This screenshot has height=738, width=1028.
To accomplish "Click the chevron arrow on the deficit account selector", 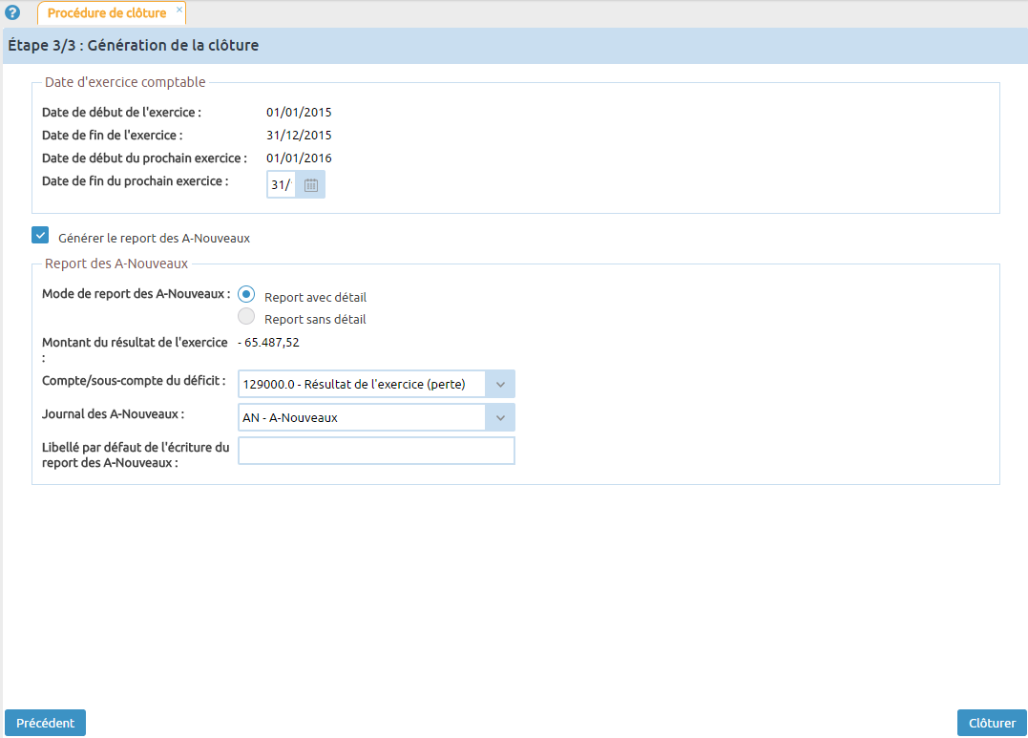I will pyautogui.click(x=500, y=384).
